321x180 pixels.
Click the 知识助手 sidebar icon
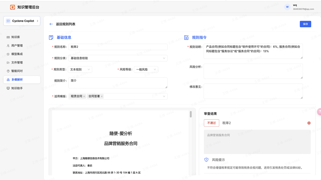click(x=8, y=88)
